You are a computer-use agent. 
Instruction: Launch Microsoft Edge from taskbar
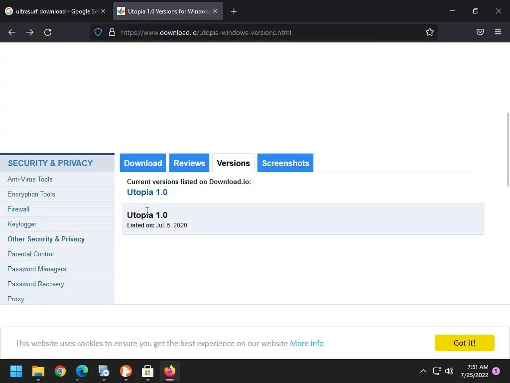point(82,371)
